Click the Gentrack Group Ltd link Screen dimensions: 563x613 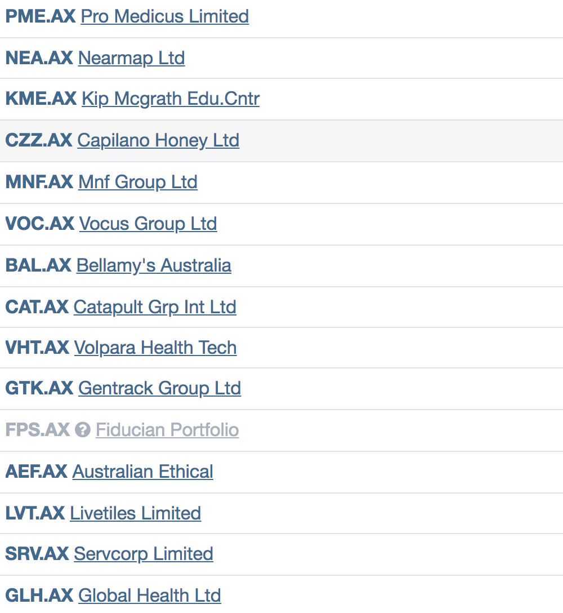pos(159,388)
